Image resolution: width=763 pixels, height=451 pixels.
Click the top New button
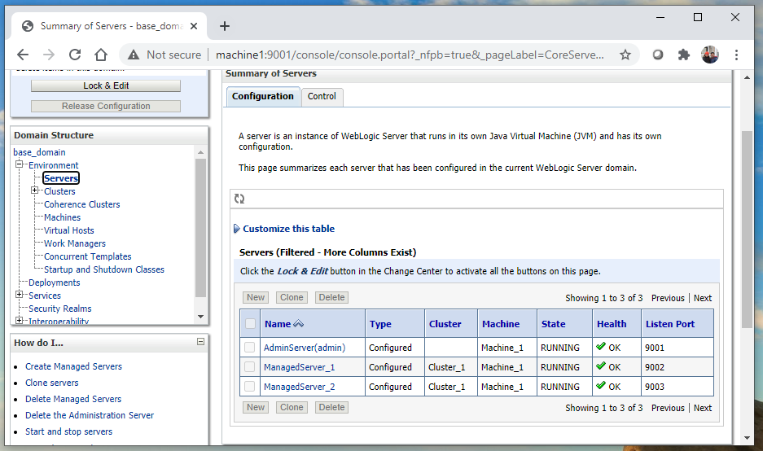[256, 297]
